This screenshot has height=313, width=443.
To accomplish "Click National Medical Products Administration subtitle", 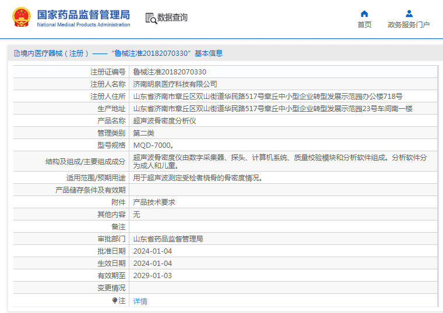I will click(83, 25).
